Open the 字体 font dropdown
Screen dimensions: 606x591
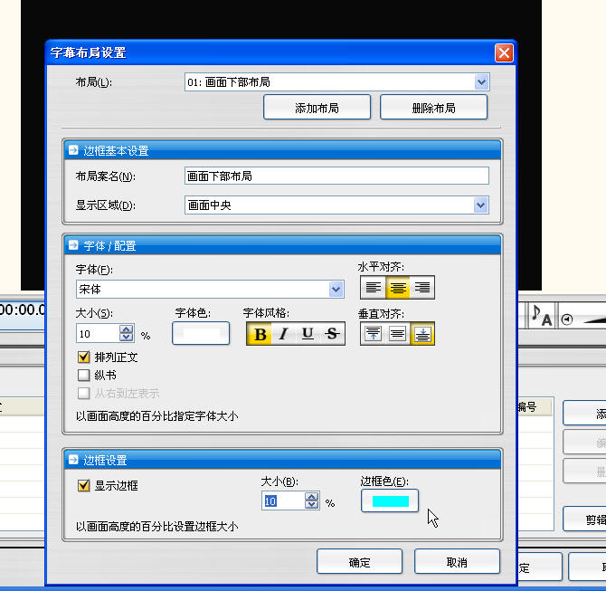click(x=336, y=289)
